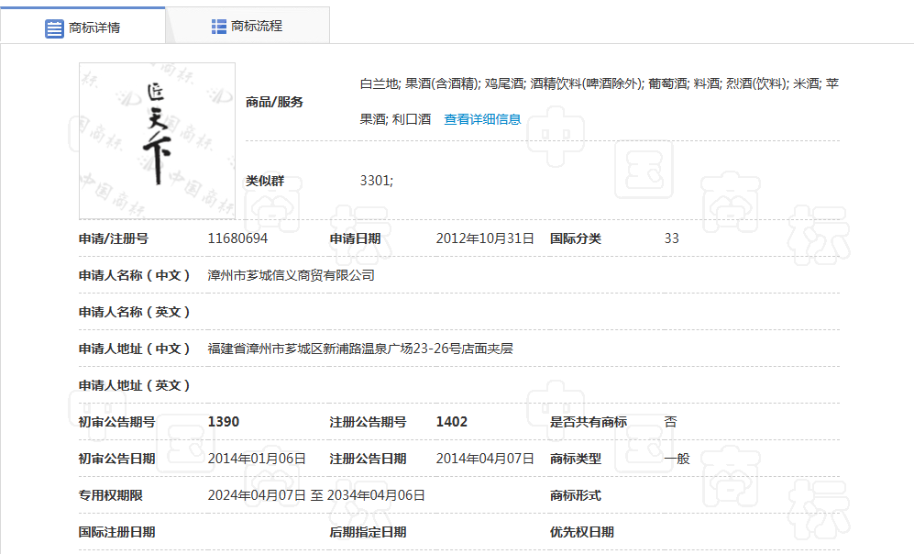Viewport: 914px width, 554px height.
Task: Click the goods list text starting with 白兰地
Action: [598, 83]
